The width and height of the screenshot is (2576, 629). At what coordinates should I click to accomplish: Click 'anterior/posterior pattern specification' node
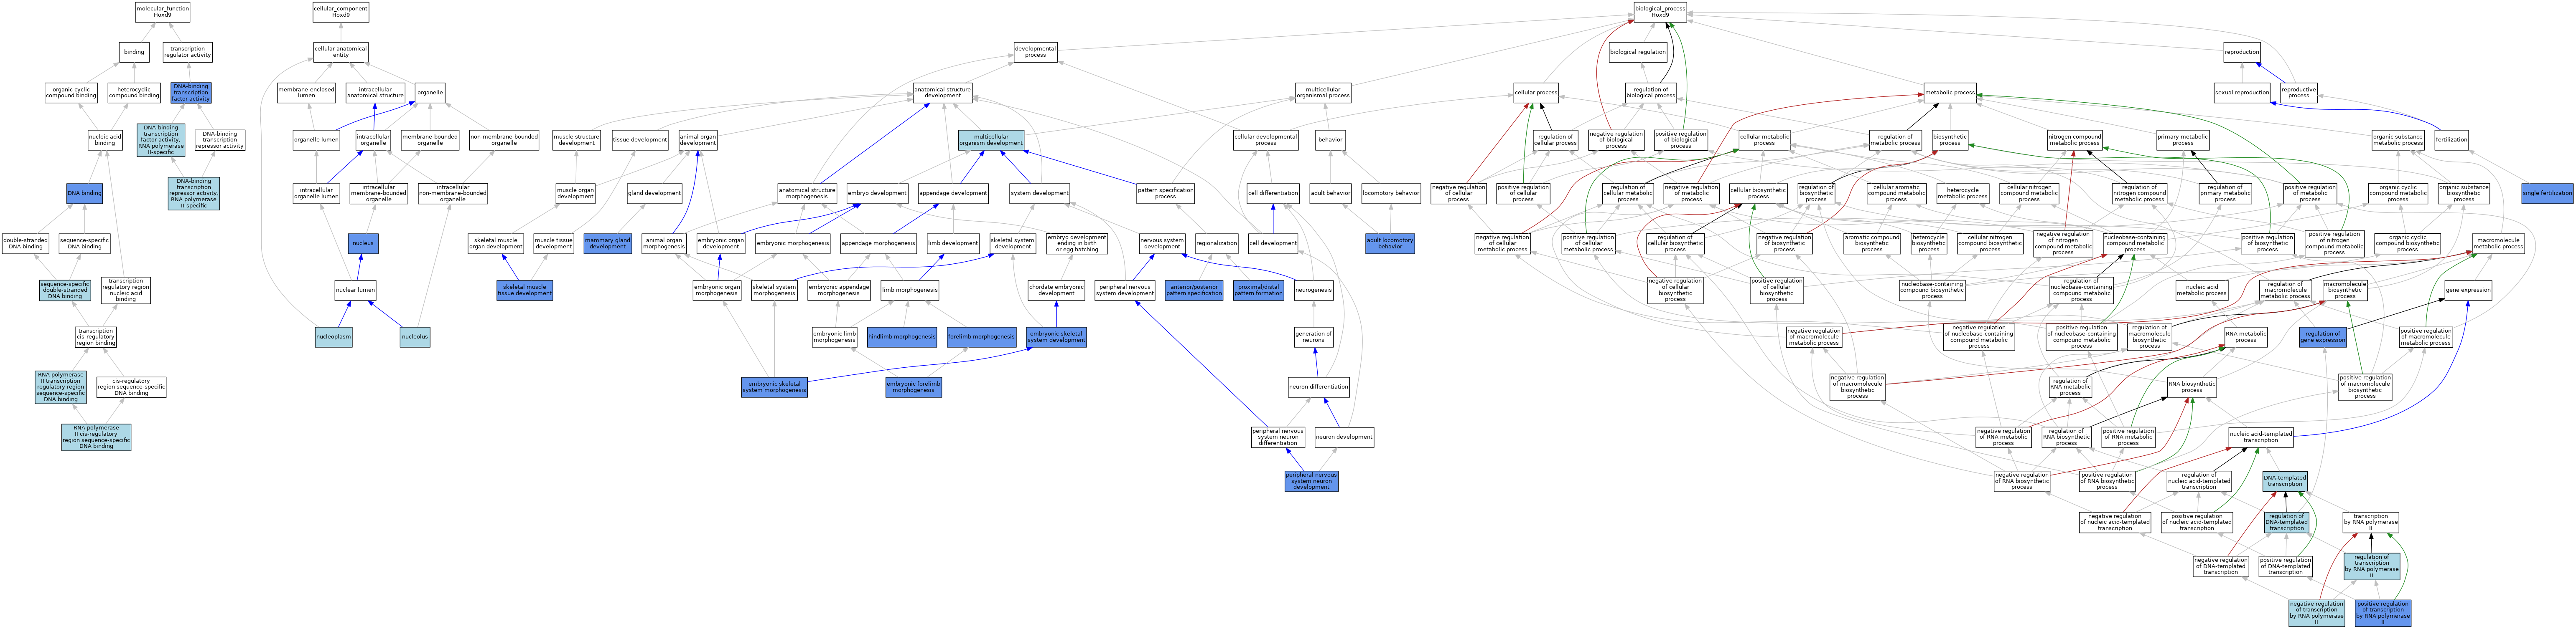(1193, 291)
